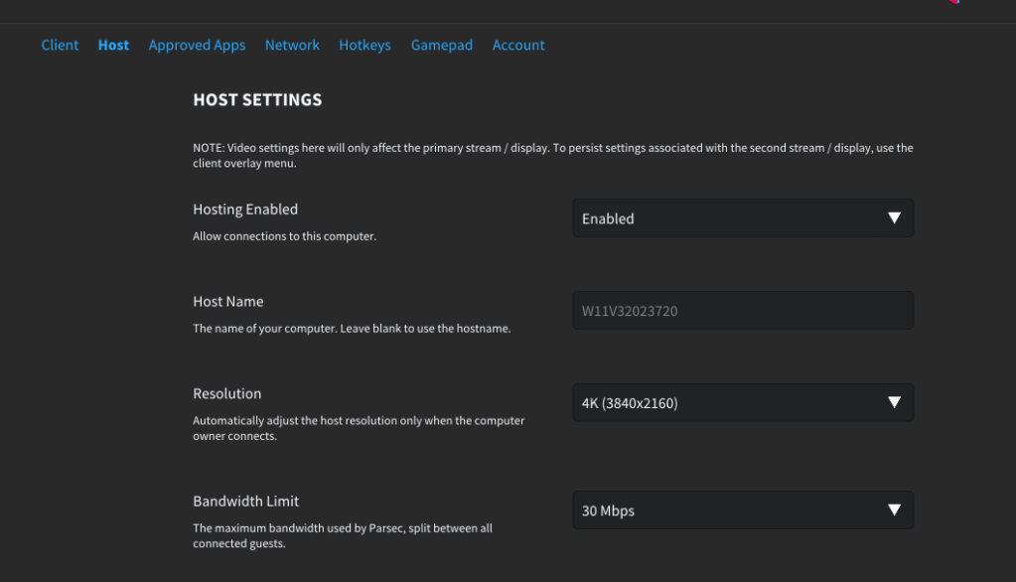1016x582 pixels.
Task: Click the Bandwidth Limit label
Action: [245, 501]
